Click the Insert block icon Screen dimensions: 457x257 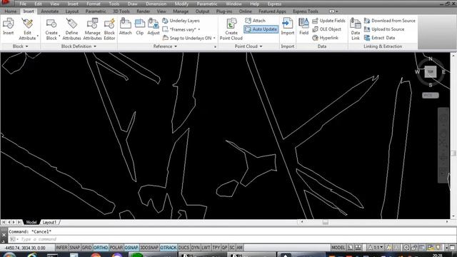pos(8,26)
